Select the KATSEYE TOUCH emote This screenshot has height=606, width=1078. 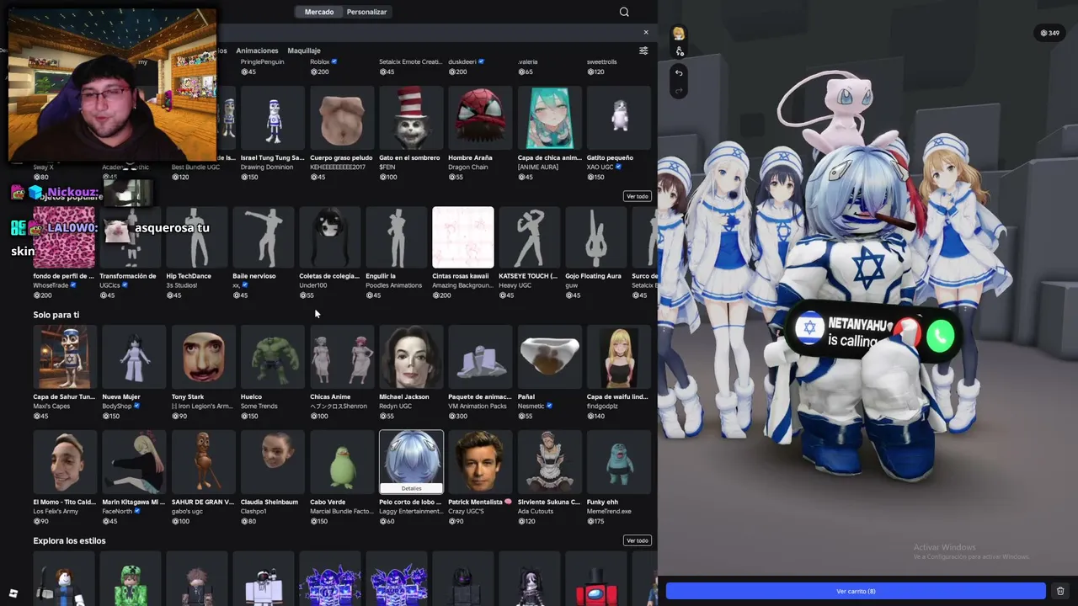pyautogui.click(x=530, y=237)
